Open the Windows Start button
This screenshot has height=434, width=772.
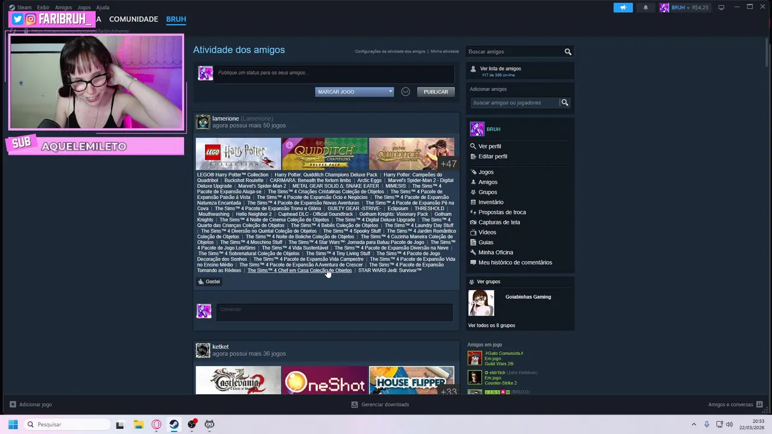click(x=13, y=424)
